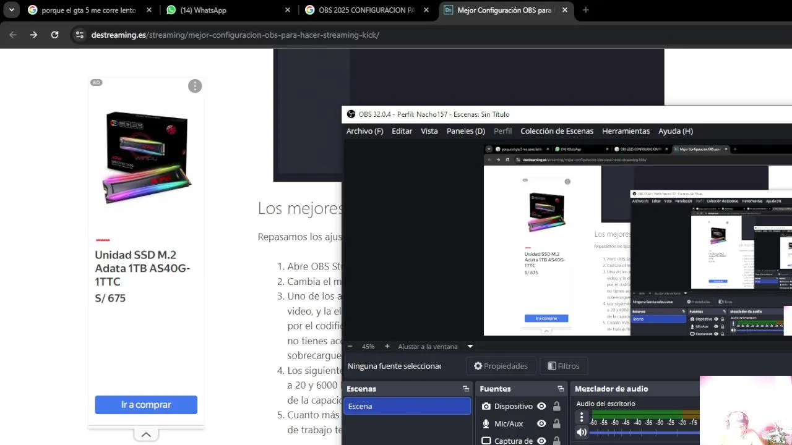Click 'Ir a comprar' ad button
Image resolution: width=792 pixels, height=445 pixels.
pyautogui.click(x=146, y=405)
